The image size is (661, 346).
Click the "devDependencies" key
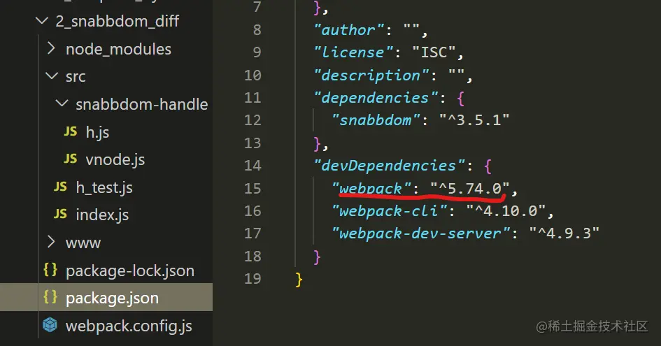pyautogui.click(x=389, y=166)
